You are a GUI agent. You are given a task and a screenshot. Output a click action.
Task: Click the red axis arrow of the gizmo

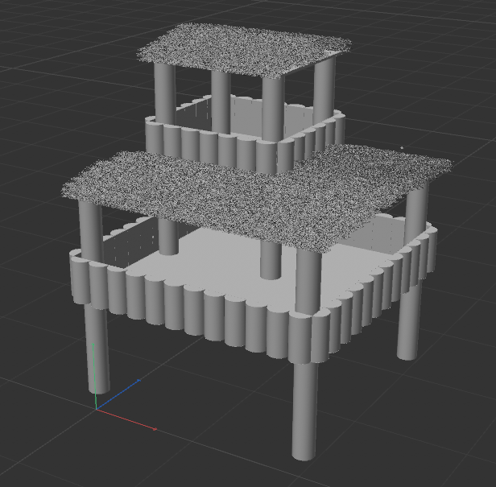(x=126, y=419)
